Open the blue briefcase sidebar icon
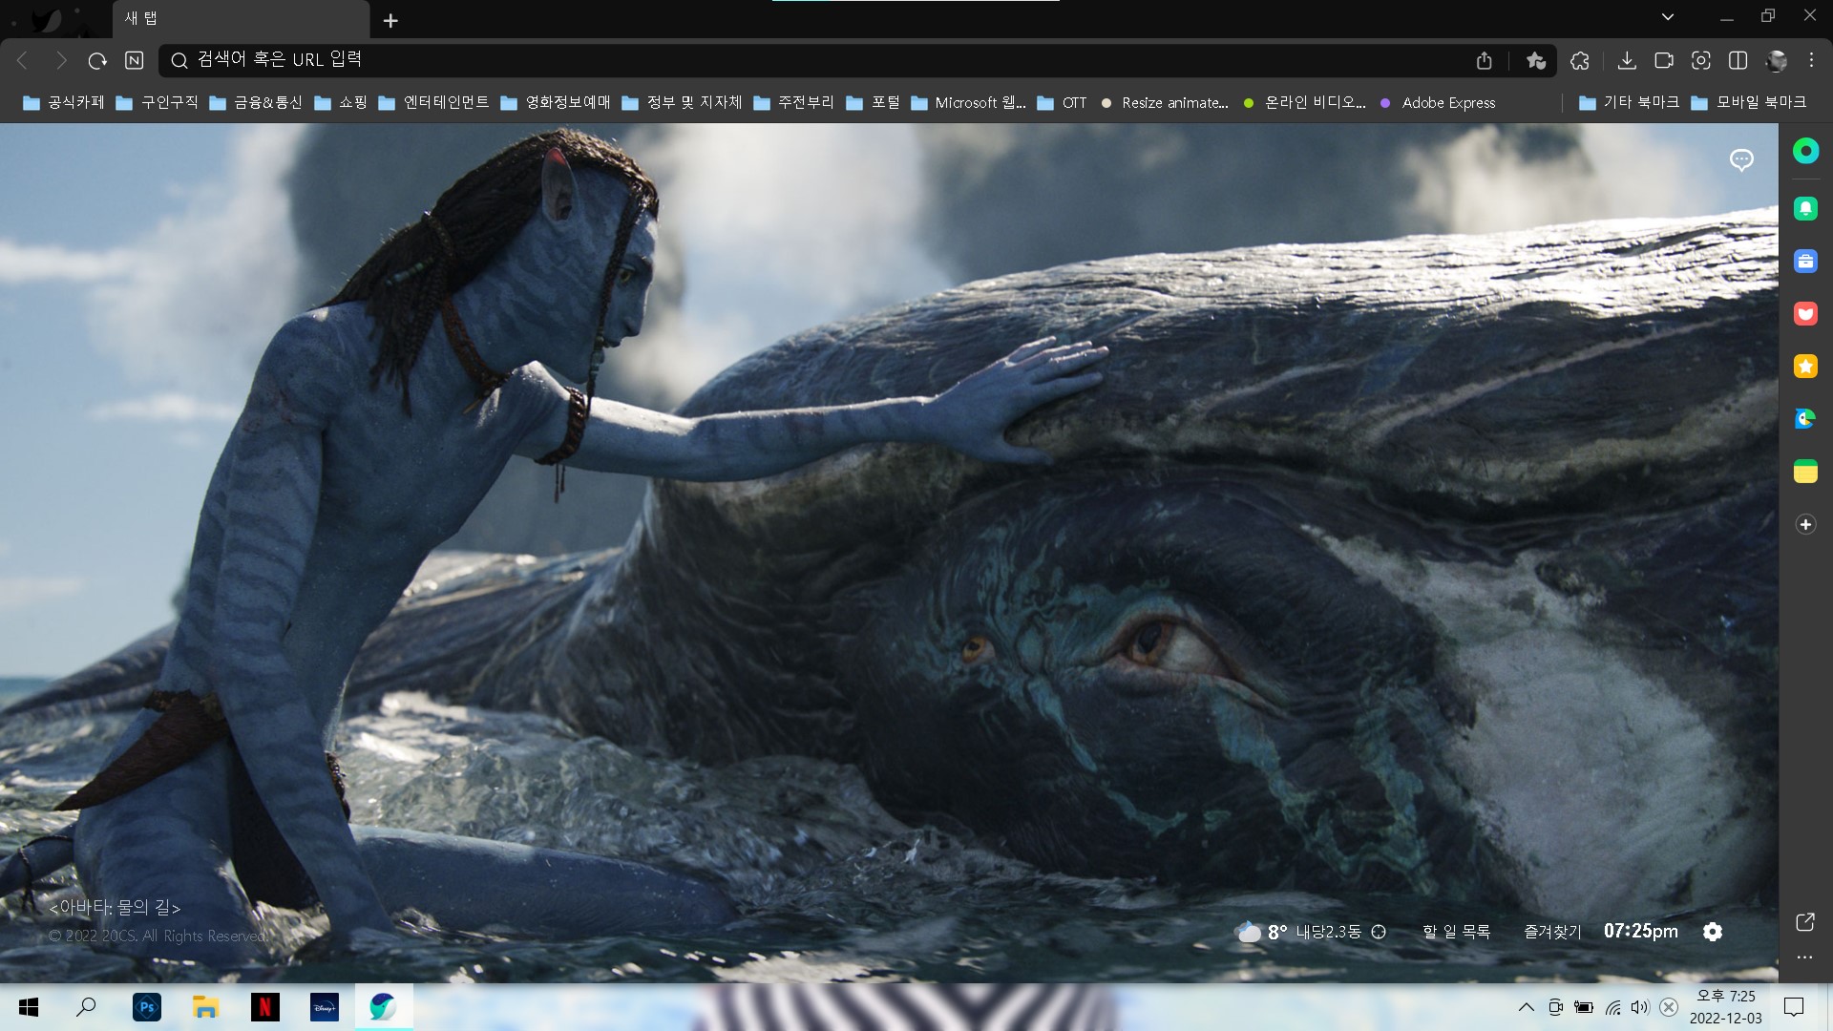This screenshot has width=1833, height=1031. 1805,262
